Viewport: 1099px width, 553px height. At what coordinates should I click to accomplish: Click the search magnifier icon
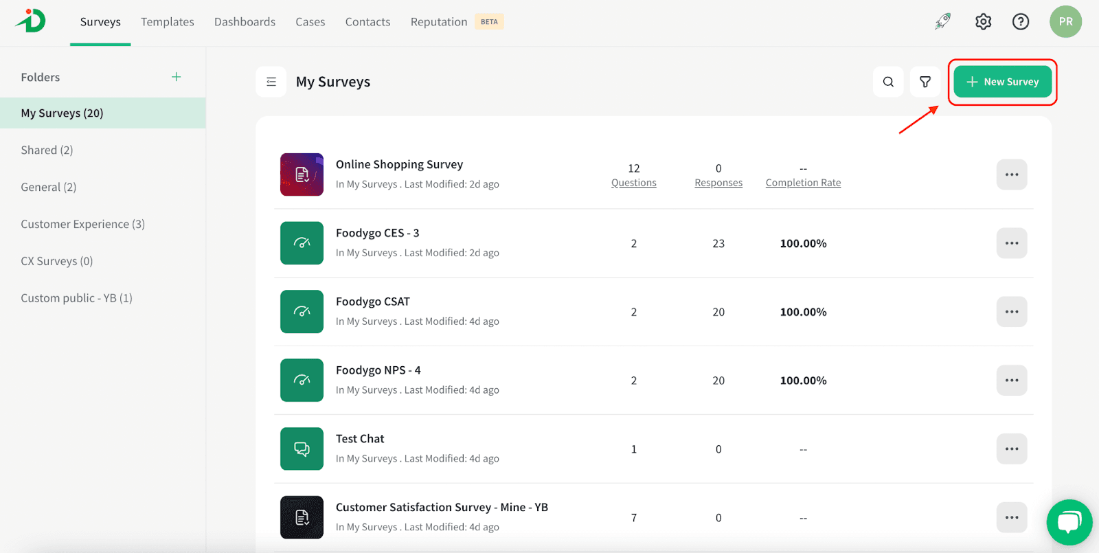888,82
